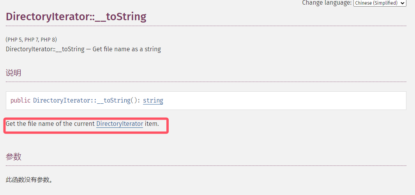This screenshot has width=415, height=195.
Task: Open the Change language dropdown
Action: pos(379,3)
